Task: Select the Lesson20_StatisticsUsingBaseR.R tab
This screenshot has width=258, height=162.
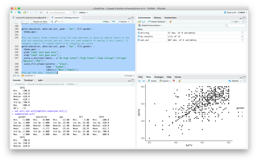Action: tap(30, 17)
